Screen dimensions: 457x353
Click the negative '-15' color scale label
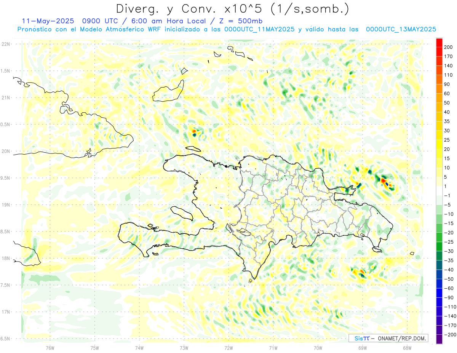click(x=449, y=224)
